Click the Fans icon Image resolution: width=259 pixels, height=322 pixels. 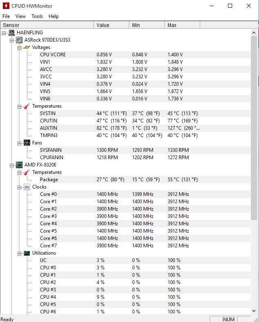(27, 143)
